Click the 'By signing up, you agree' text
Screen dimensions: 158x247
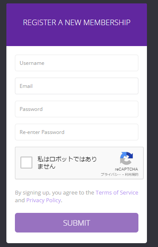(x=55, y=192)
